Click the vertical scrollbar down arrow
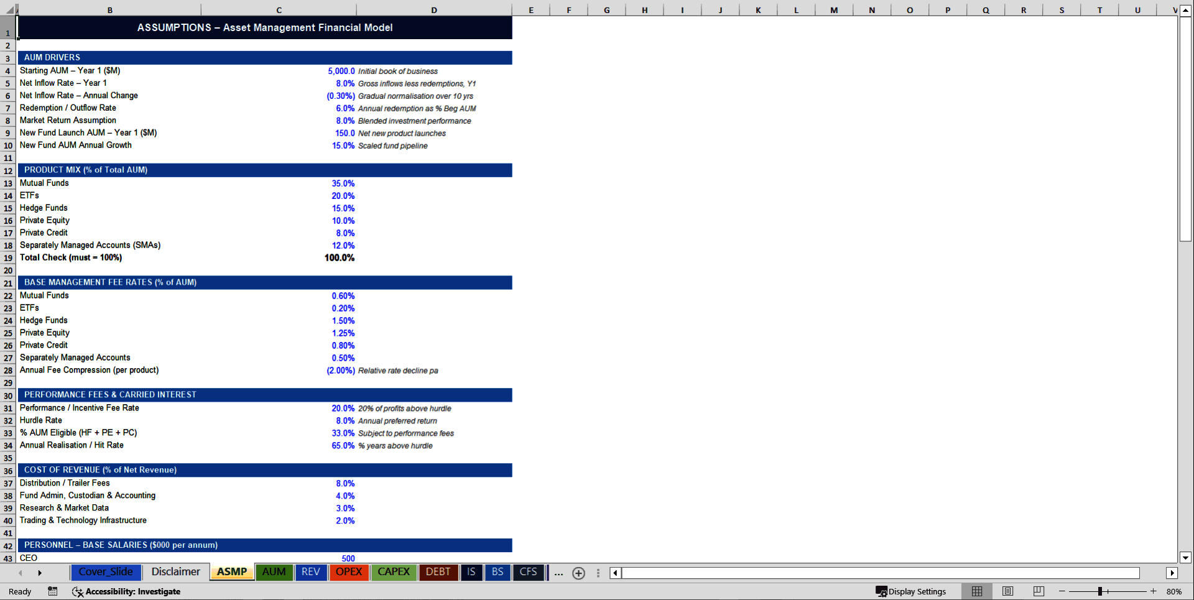 (x=1187, y=558)
